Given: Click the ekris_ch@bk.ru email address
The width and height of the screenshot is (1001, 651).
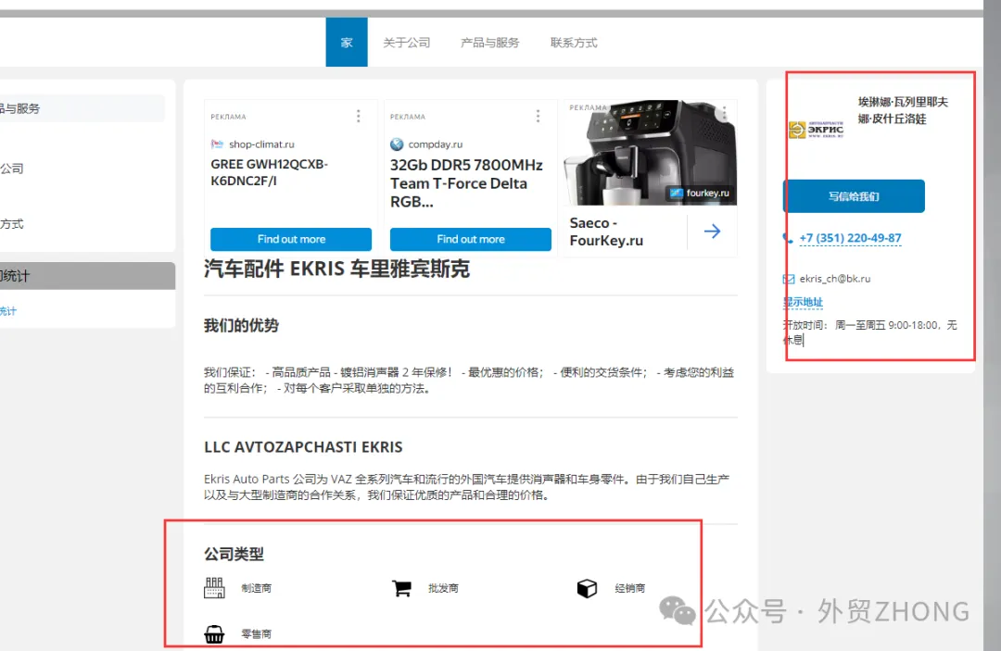Looking at the screenshot, I should coord(835,279).
